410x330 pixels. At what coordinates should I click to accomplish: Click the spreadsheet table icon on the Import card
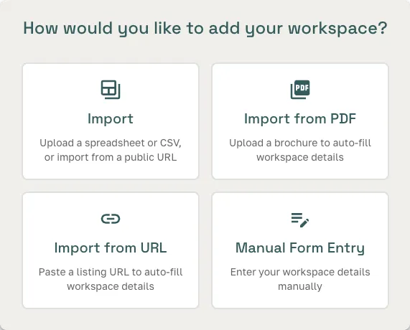click(x=111, y=90)
